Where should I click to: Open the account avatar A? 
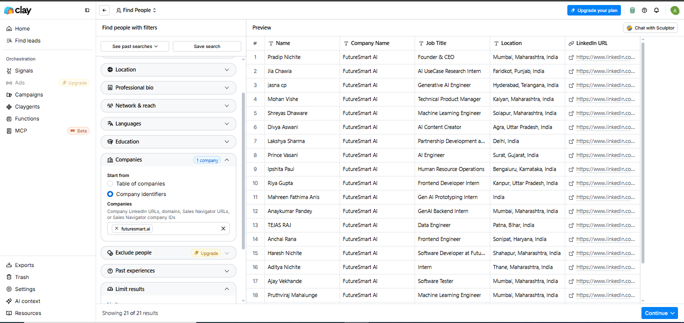coord(674,10)
